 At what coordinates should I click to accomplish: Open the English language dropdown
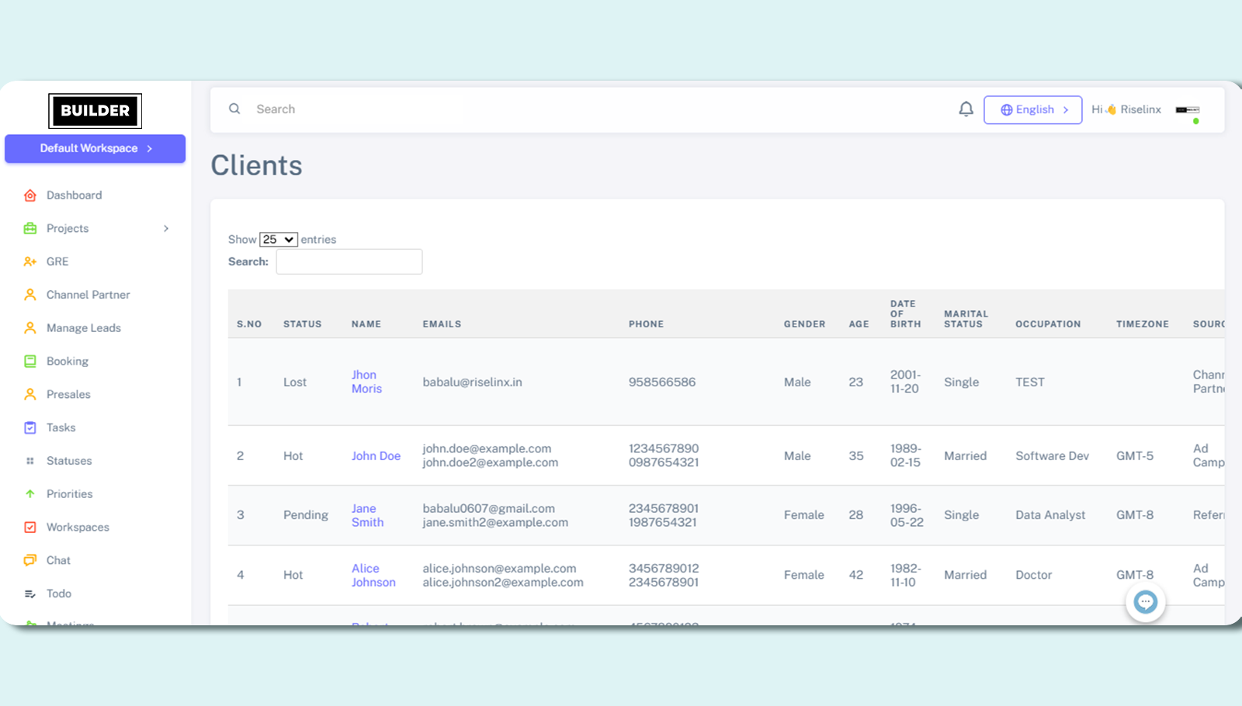(1032, 110)
